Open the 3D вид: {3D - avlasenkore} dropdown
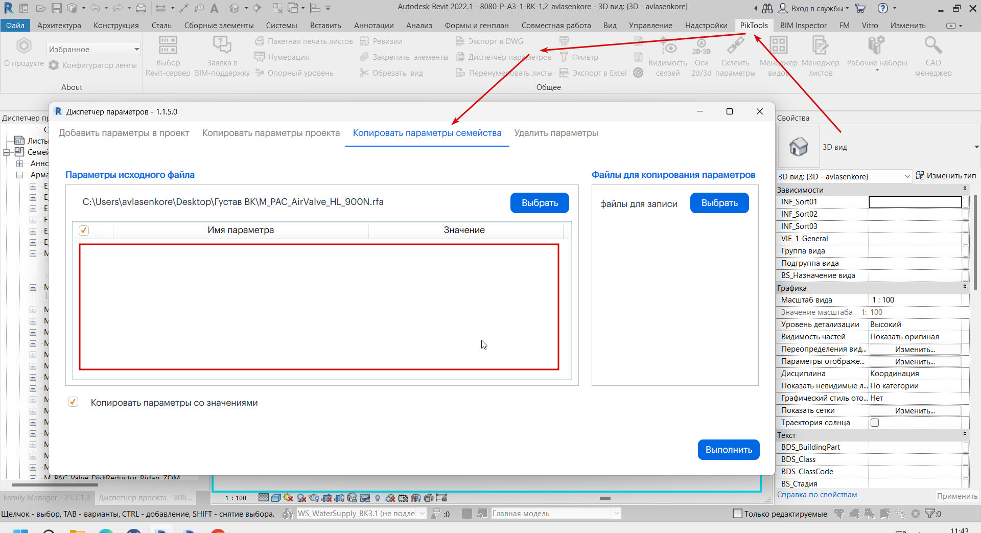Viewport: 981px width, 533px height. [x=844, y=176]
